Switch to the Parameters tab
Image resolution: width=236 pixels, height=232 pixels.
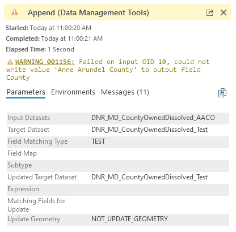pos(26,92)
